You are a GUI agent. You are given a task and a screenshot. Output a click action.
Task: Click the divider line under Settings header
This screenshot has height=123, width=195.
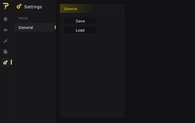34,12
